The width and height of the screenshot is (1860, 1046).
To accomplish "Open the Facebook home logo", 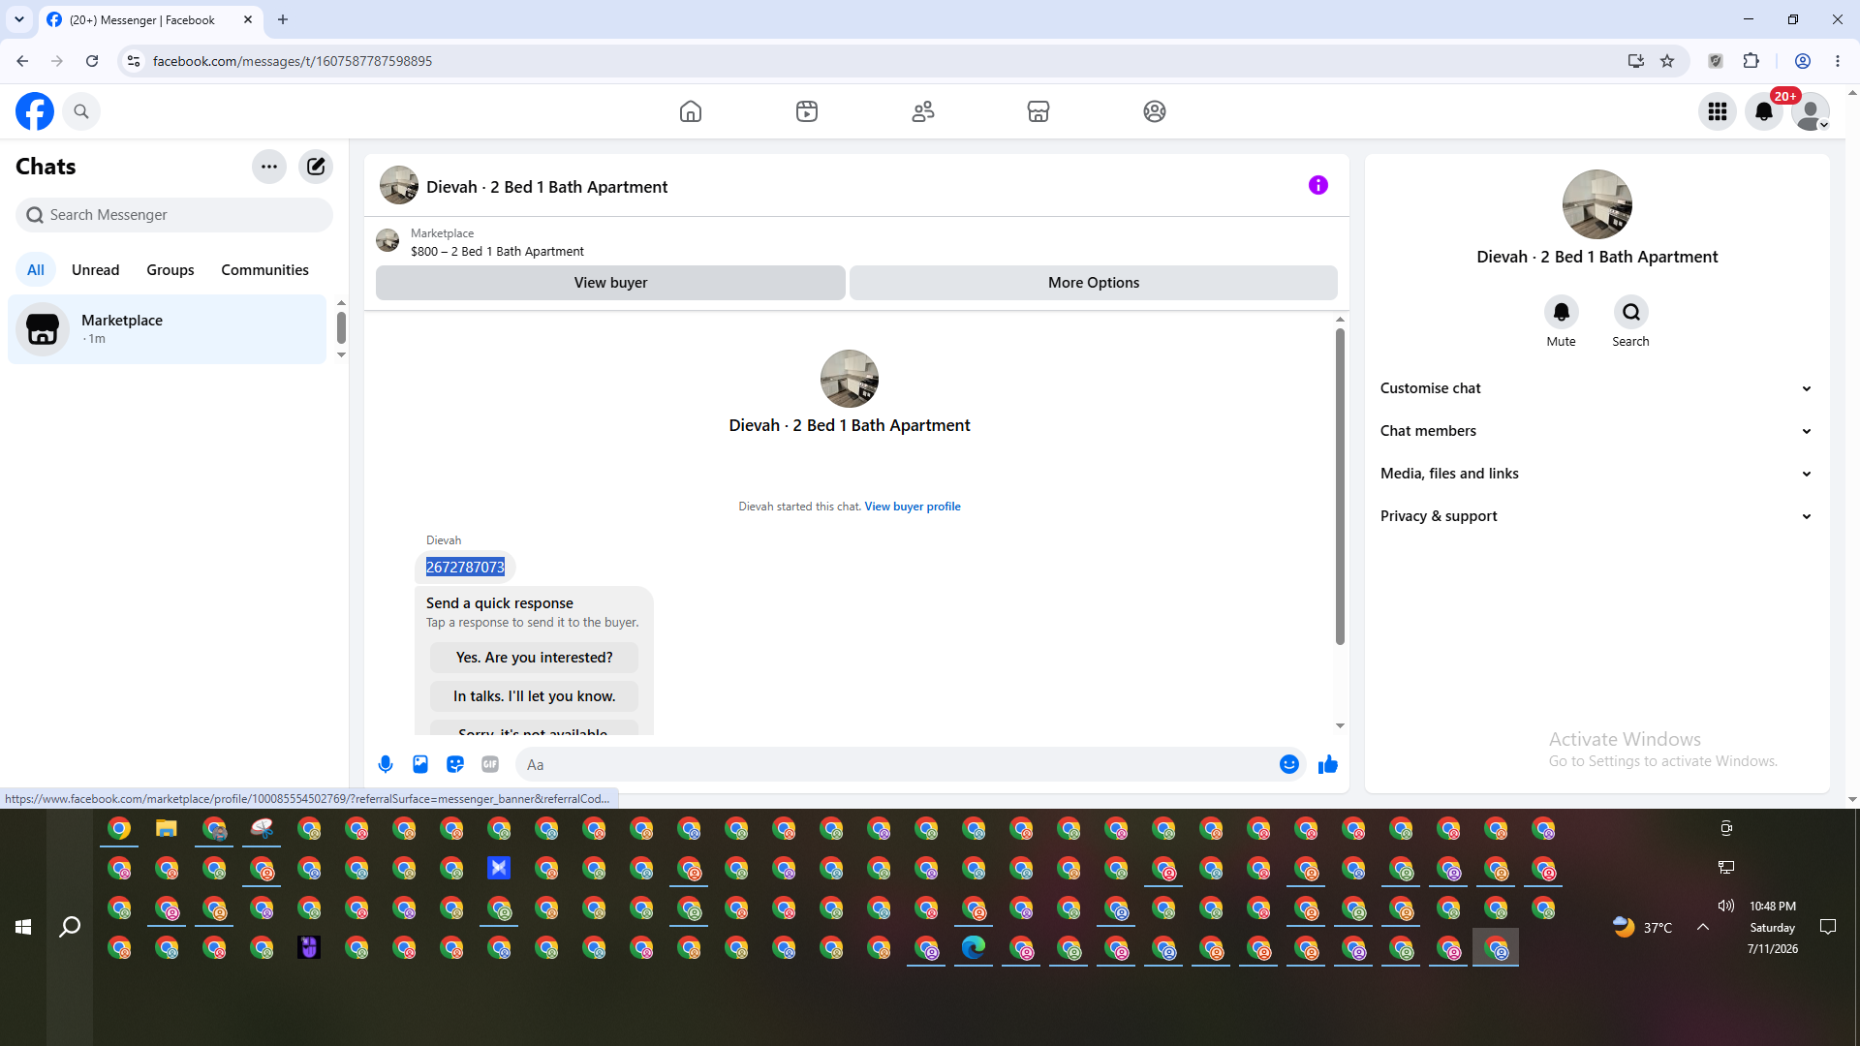I will (35, 111).
